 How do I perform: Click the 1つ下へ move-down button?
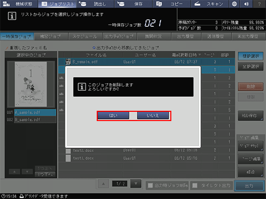(45, 174)
